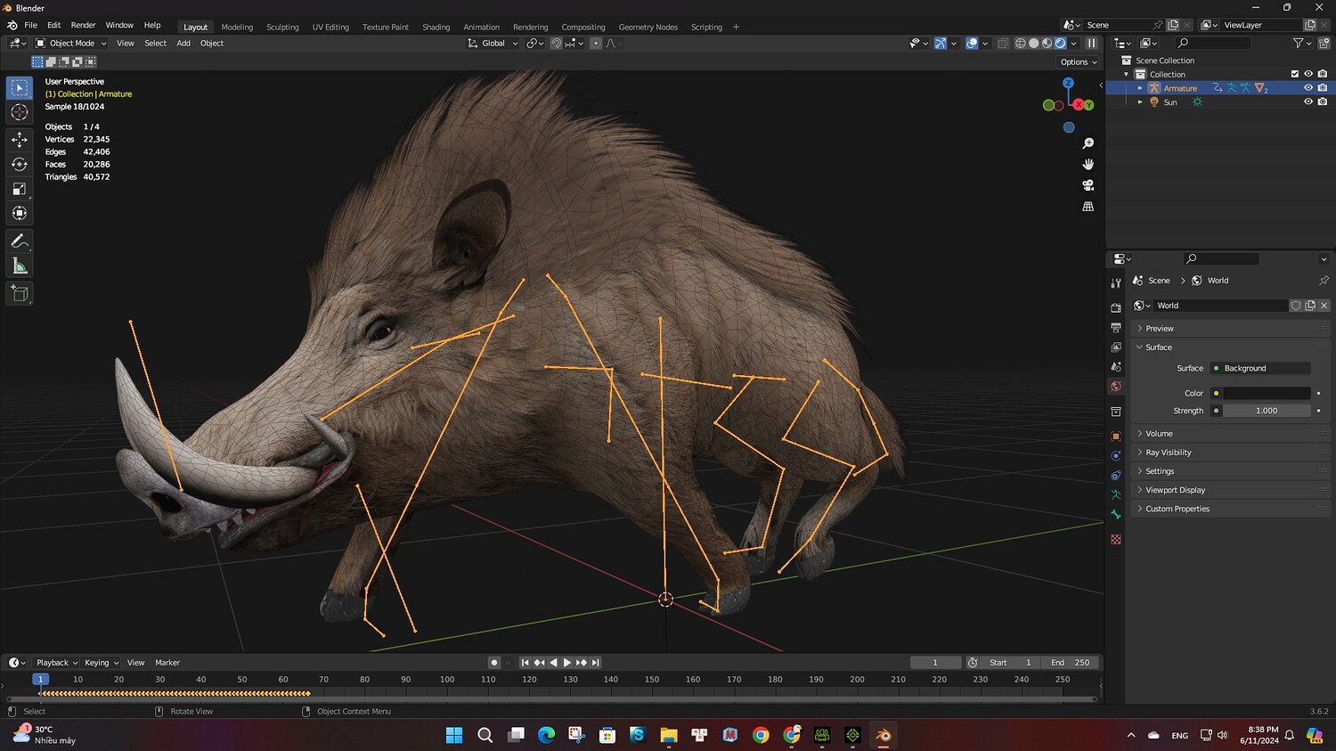Expand the Ray Visibility panel
Image resolution: width=1336 pixels, height=751 pixels.
pos(1168,453)
